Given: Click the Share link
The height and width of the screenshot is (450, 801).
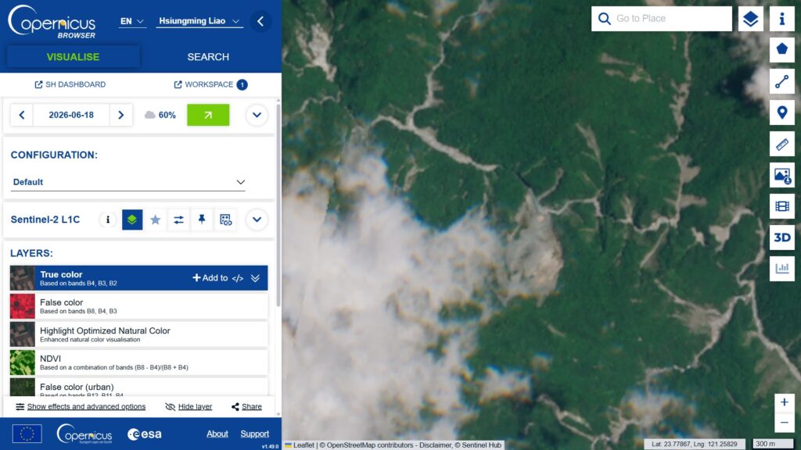Looking at the screenshot, I should point(246,406).
